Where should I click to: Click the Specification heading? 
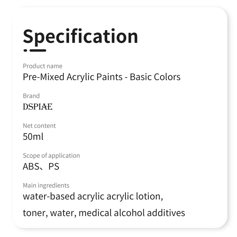click(80, 36)
